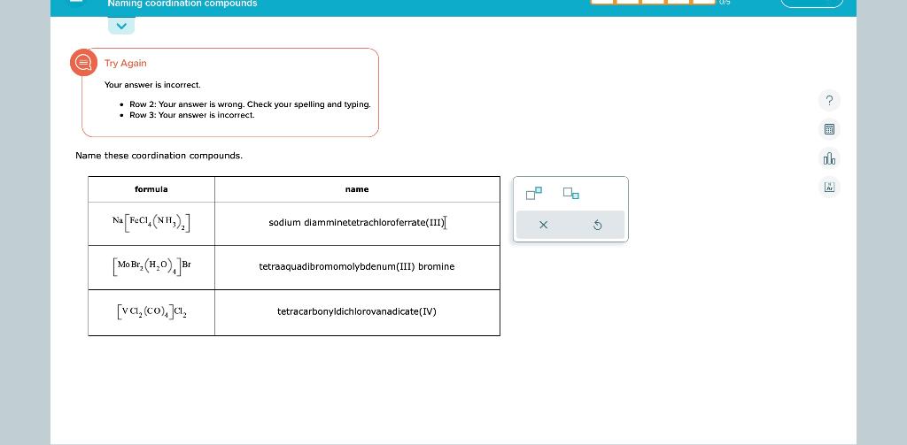
Task: Select the Na[FeCl4(NH3)2] formula cell
Action: [x=151, y=223]
